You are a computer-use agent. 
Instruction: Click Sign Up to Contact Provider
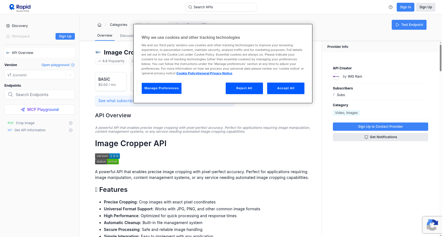[x=380, y=127]
